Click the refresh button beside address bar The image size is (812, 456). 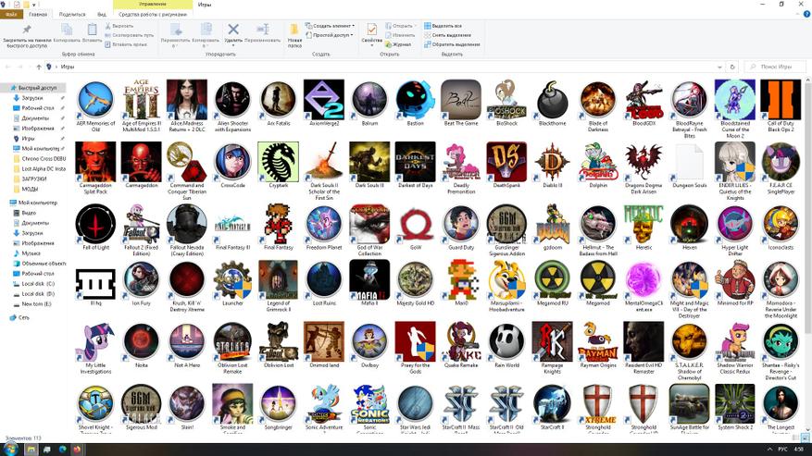pyautogui.click(x=732, y=67)
